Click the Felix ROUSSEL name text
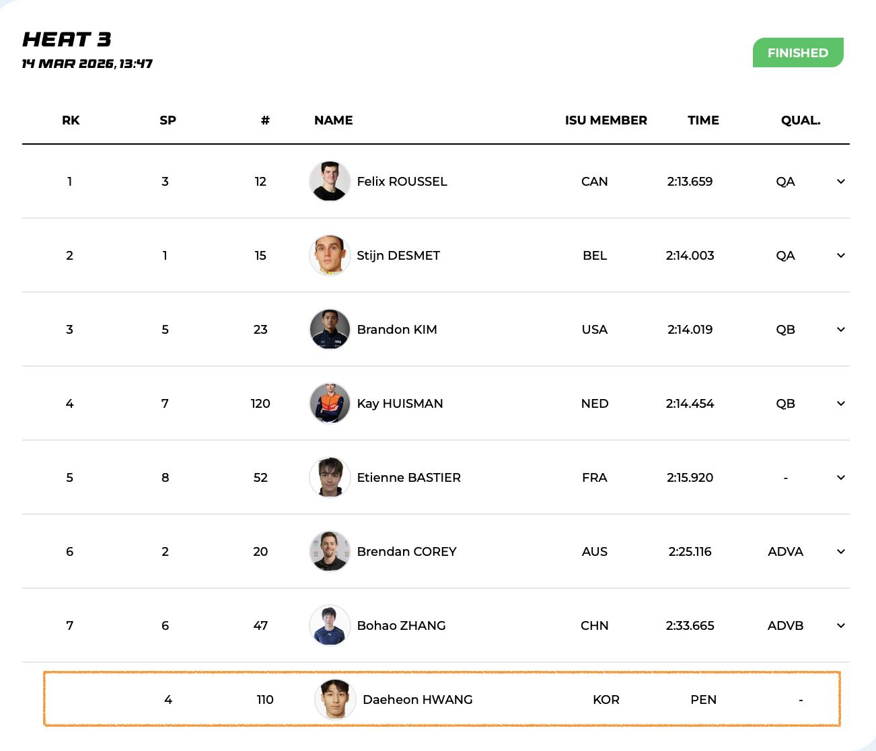This screenshot has width=876, height=751. click(402, 182)
